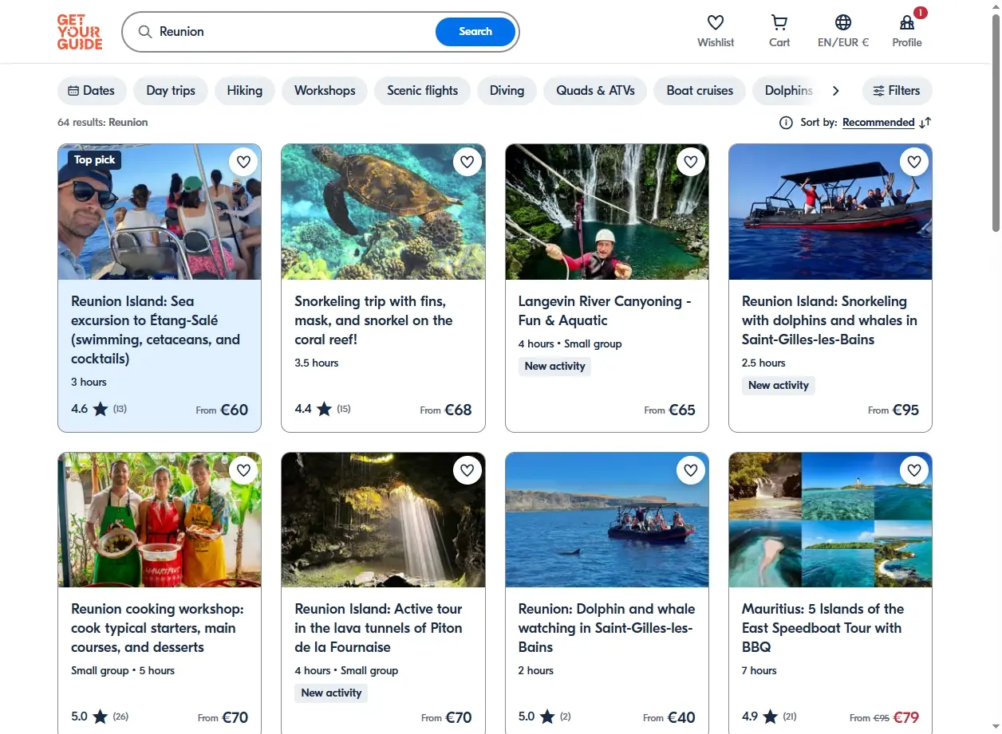Image resolution: width=1002 pixels, height=734 pixels.
Task: Open Langevin River Canyoning title link
Action: click(605, 311)
